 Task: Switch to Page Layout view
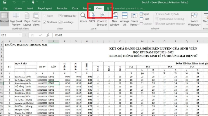[27, 19]
